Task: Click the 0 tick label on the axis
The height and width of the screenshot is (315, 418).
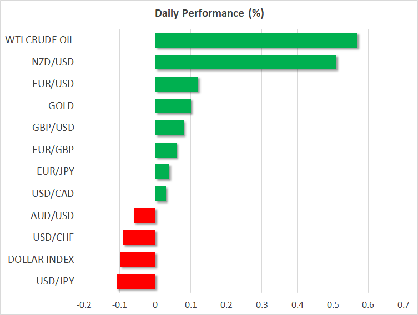Action: (x=155, y=305)
